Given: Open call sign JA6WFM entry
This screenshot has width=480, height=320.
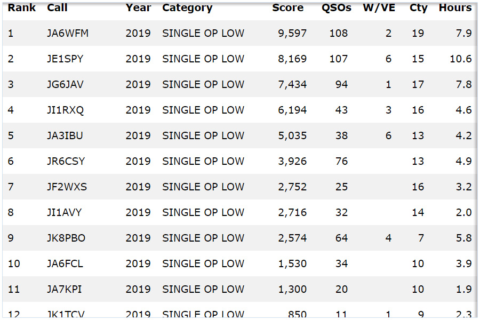Looking at the screenshot, I should tap(68, 33).
